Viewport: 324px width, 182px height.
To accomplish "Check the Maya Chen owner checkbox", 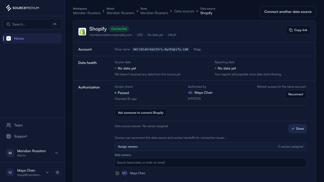I will pos(117,173).
